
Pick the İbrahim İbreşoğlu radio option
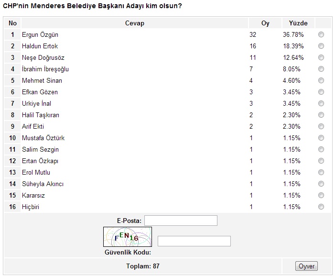pos(321,69)
